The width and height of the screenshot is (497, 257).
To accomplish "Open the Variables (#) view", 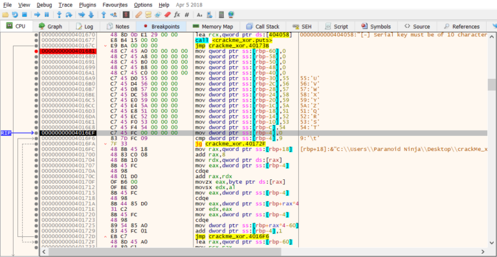I will coord(186,15).
